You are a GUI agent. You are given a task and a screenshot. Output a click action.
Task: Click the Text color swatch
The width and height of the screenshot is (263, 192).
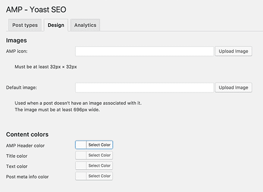pos(81,166)
